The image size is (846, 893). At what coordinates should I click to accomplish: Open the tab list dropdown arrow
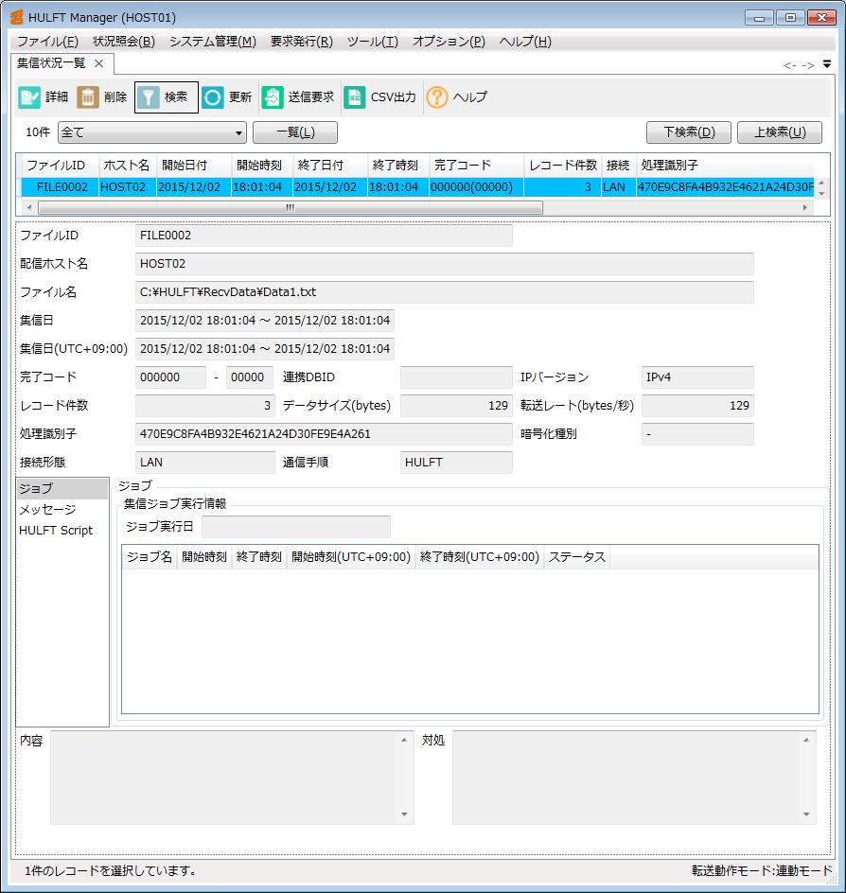coord(827,64)
